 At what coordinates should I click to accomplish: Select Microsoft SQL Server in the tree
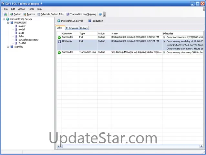[21, 19]
